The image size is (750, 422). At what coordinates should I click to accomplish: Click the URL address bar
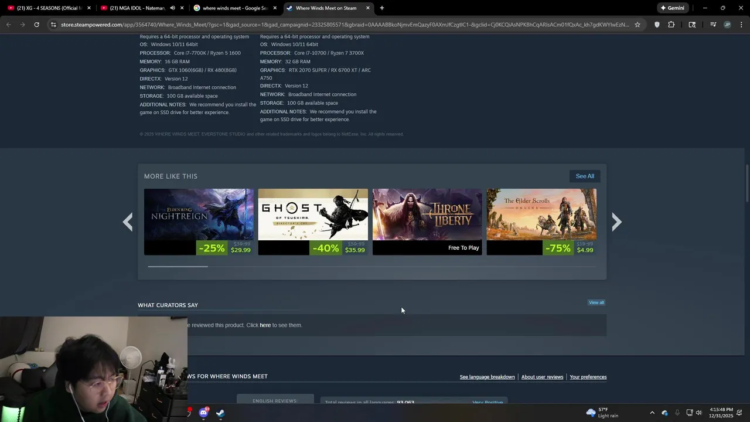point(345,25)
